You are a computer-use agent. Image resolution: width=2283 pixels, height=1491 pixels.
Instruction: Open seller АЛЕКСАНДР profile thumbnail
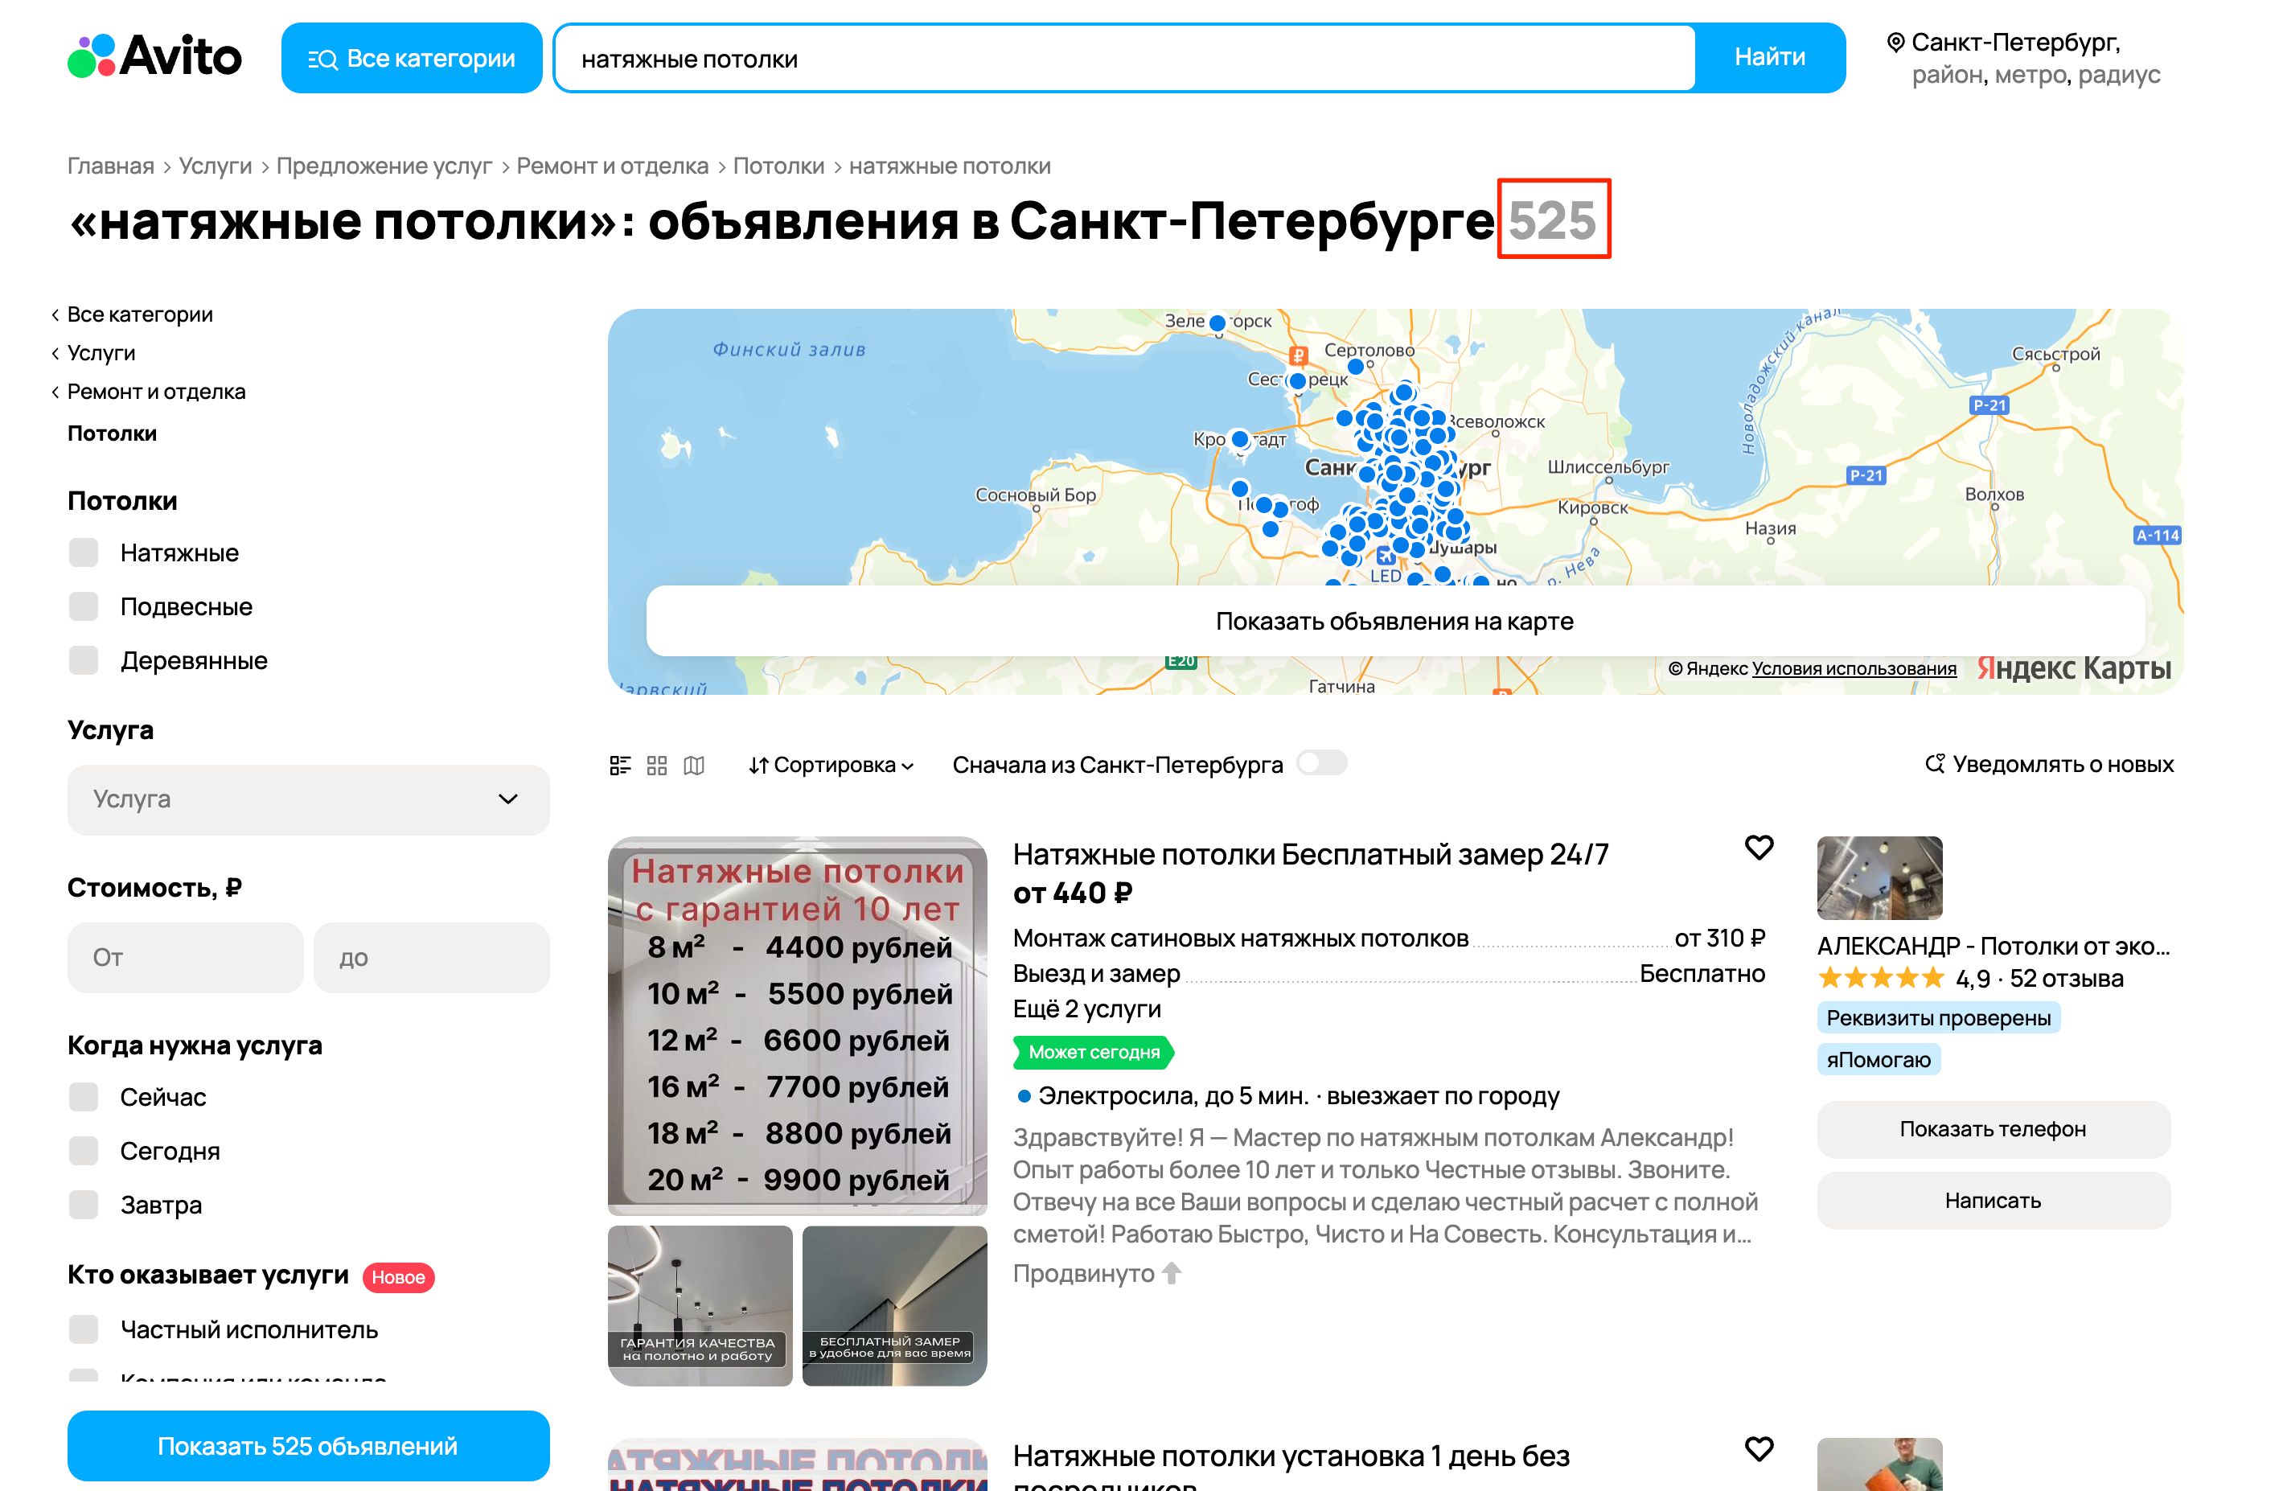(1879, 877)
